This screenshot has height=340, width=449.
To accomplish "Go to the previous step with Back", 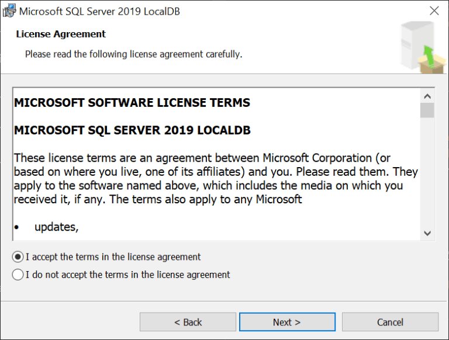I will coord(188,322).
